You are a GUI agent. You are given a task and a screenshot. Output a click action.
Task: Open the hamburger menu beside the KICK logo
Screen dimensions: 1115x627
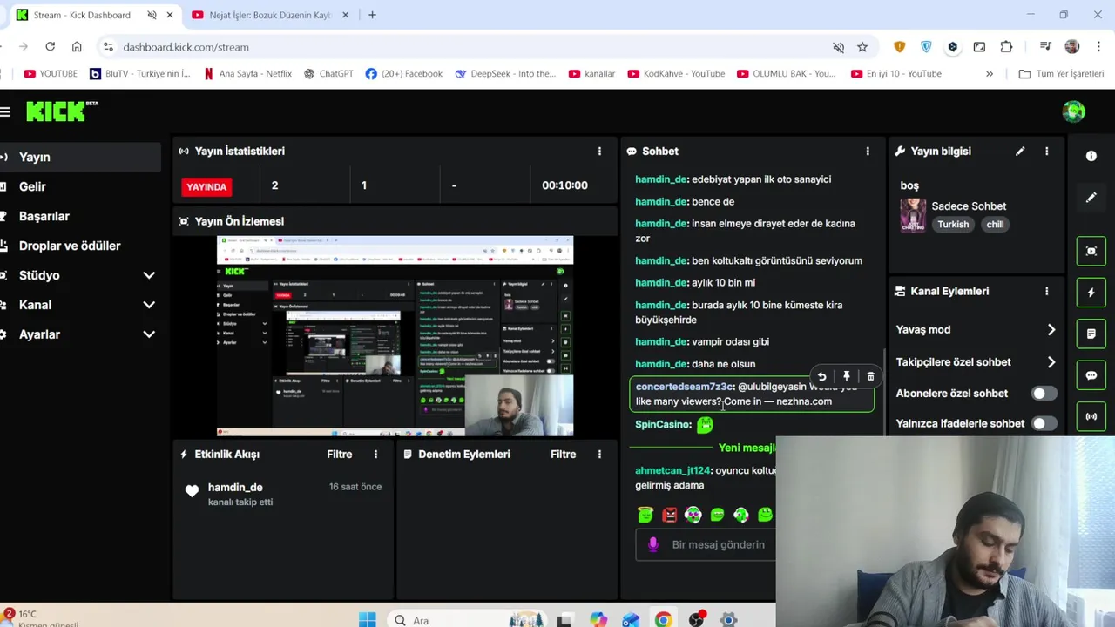pos(5,111)
